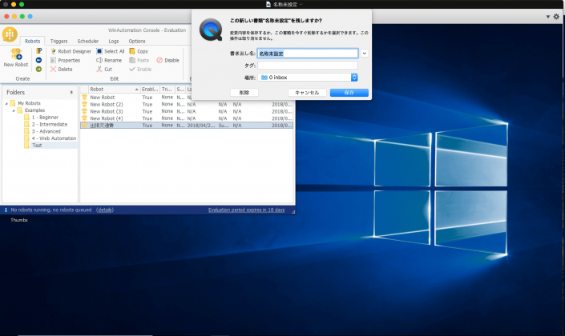Click the WinAutomation orange application logo

click(x=10, y=34)
